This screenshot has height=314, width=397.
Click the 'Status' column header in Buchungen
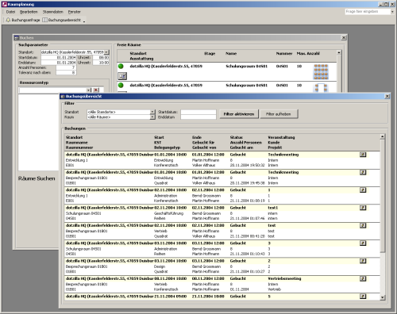(x=236, y=137)
